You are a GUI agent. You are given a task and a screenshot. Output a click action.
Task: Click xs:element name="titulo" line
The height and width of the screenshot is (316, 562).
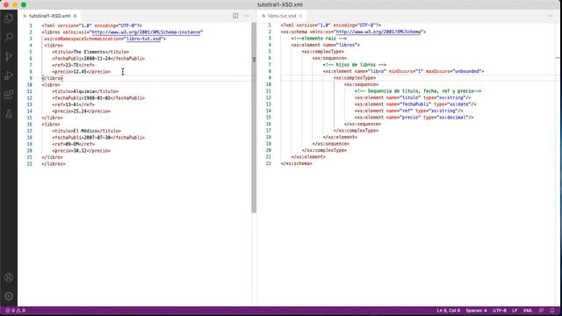tap(413, 97)
